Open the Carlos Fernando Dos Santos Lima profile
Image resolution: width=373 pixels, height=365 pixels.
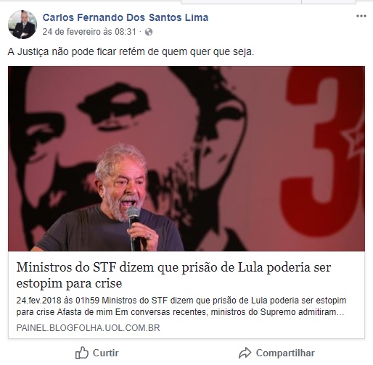point(126,17)
